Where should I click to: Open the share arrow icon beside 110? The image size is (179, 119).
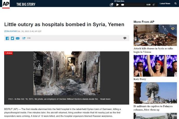tap(24, 38)
